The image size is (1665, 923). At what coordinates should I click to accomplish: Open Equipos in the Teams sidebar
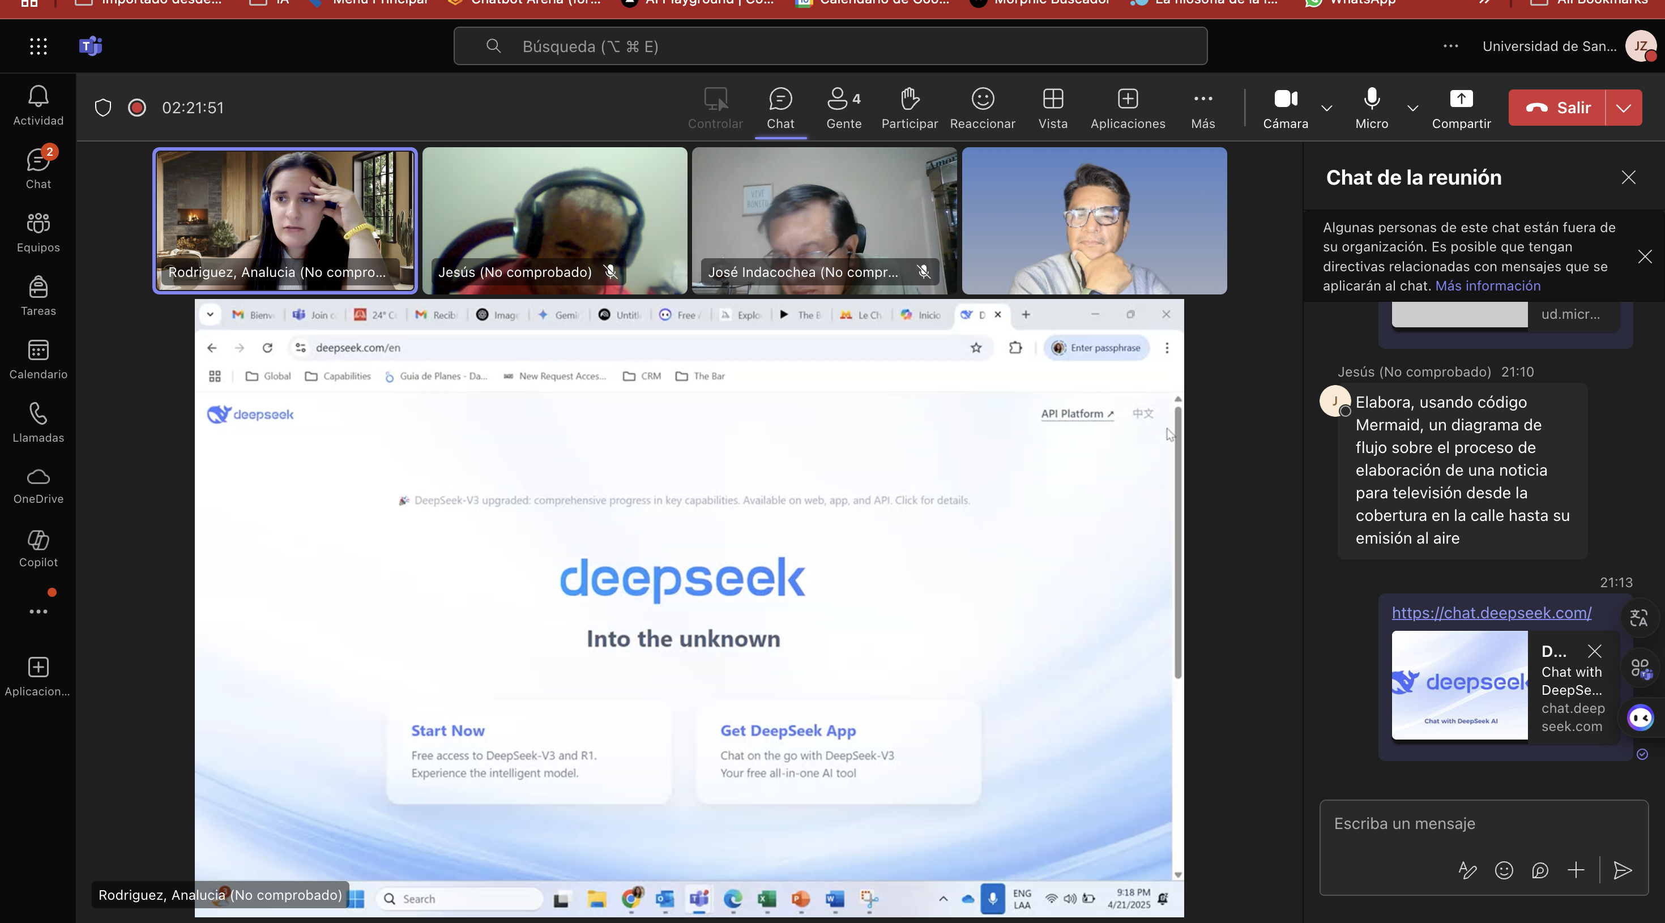pyautogui.click(x=38, y=233)
